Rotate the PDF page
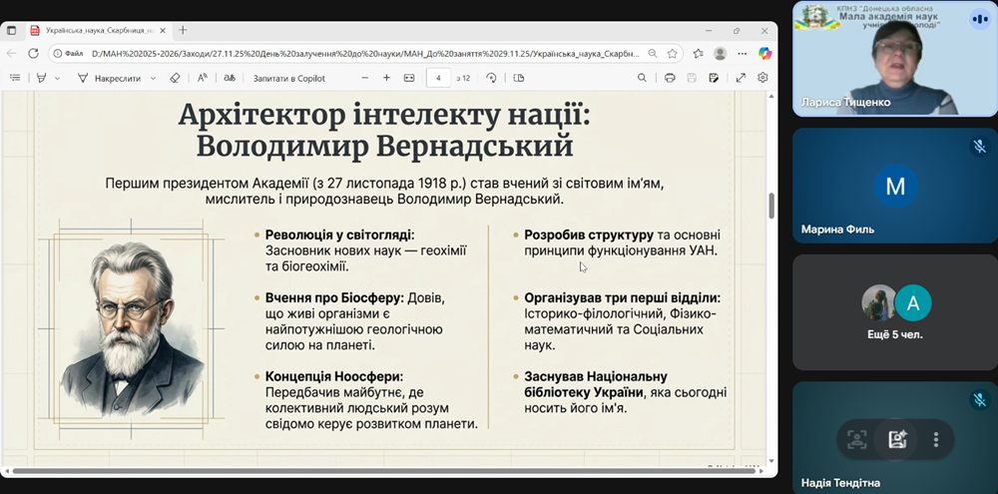The image size is (998, 494). pyautogui.click(x=491, y=78)
